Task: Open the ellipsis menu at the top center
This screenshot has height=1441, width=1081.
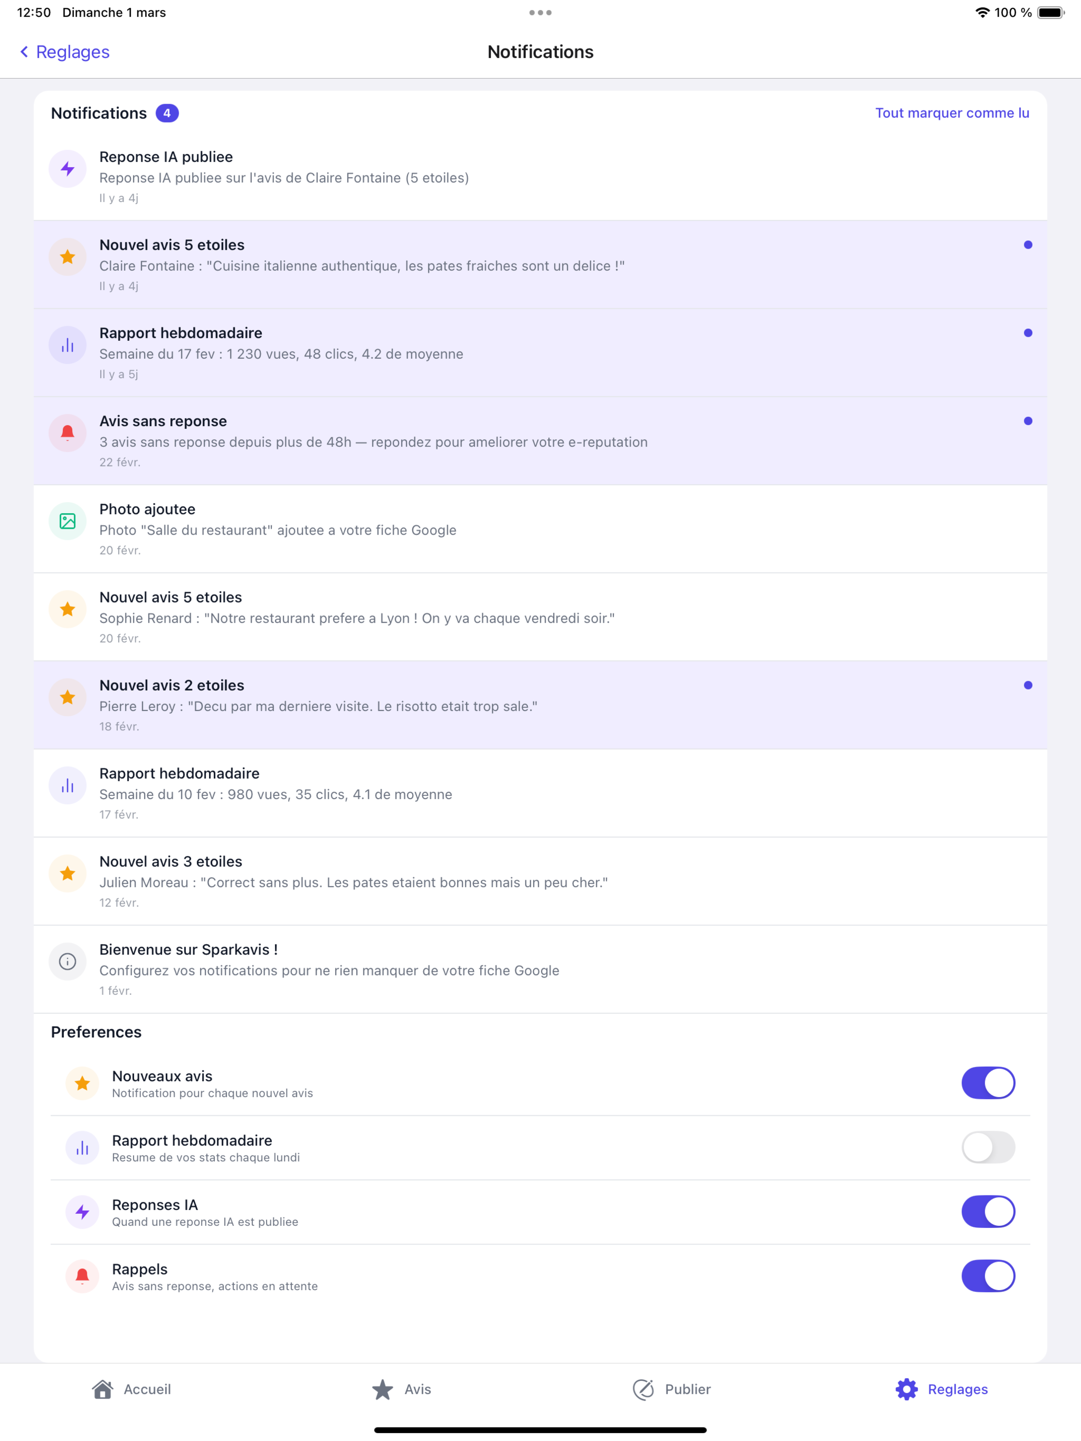Action: tap(540, 12)
